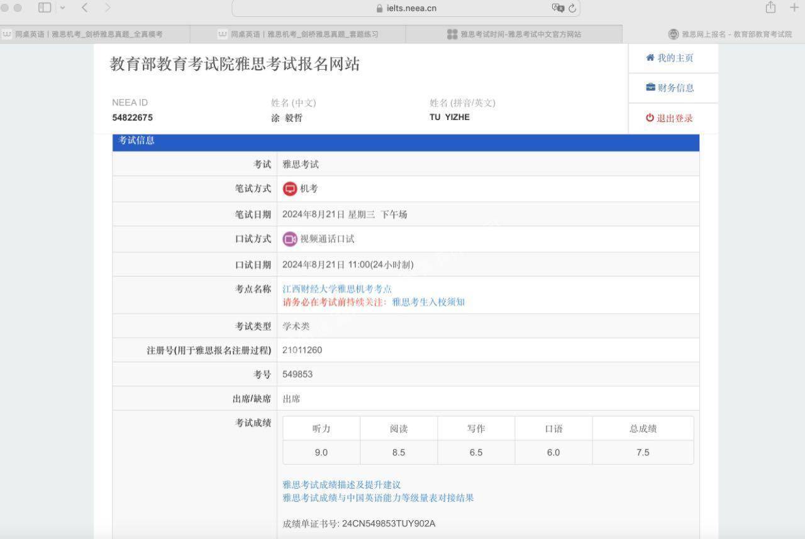Select the name TU YIZHE
Image resolution: width=805 pixels, height=539 pixels.
coord(450,117)
